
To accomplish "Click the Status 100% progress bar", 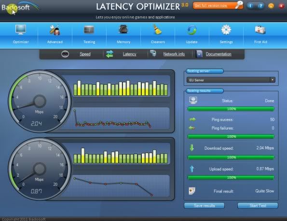I will 231,109.
